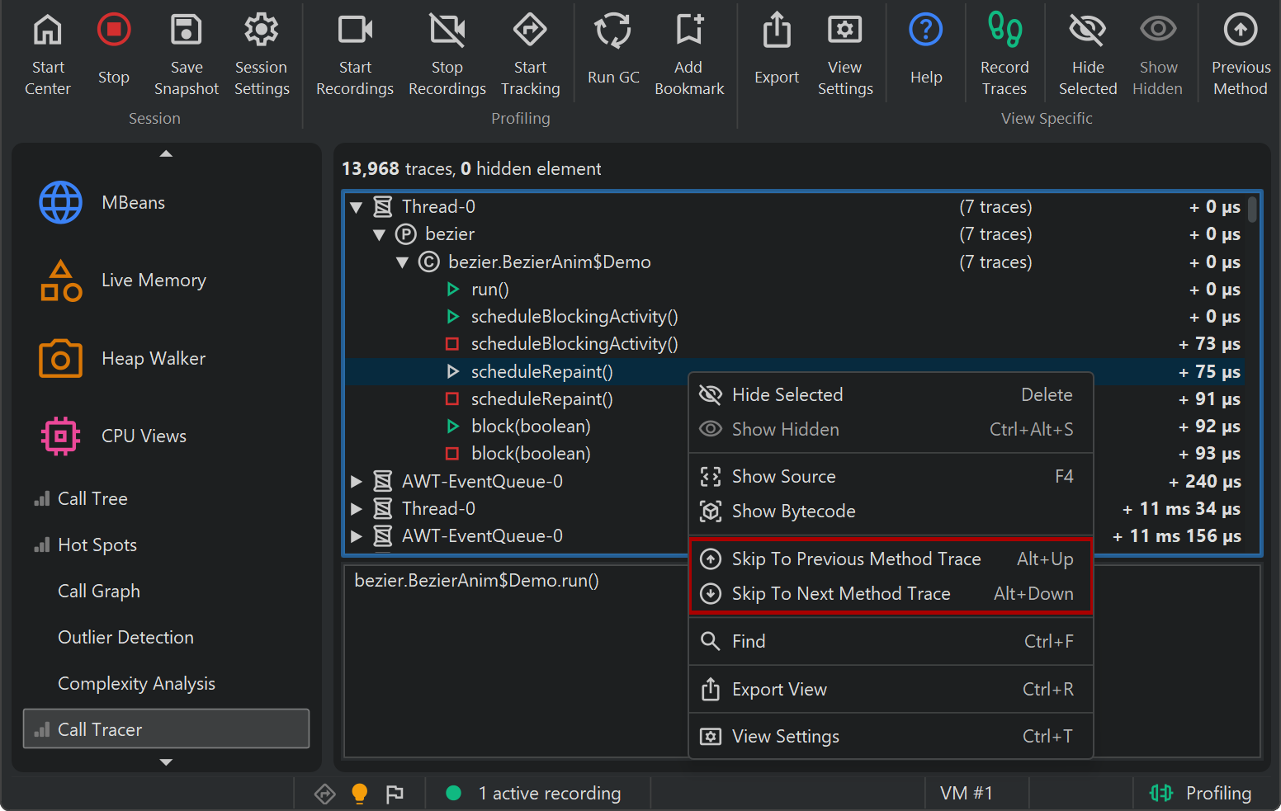This screenshot has height=811, width=1281.
Task: Open Heap Walker from the sidebar
Action: 153,359
